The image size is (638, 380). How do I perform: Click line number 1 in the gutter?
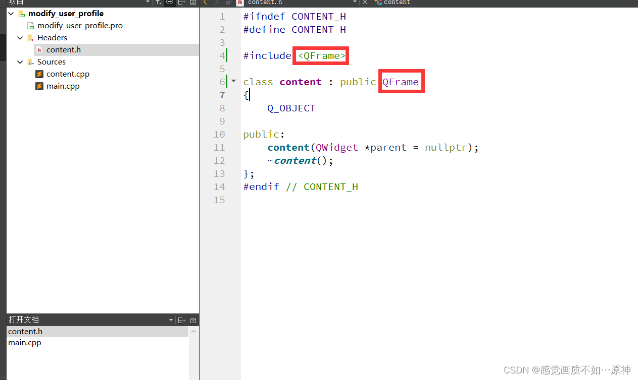[222, 17]
